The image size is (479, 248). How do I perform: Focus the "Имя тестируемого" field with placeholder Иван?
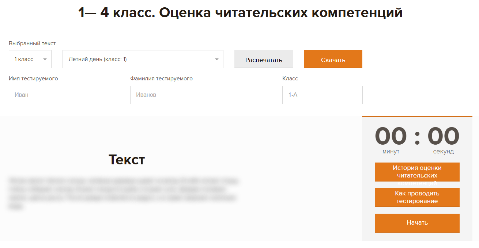tap(64, 95)
